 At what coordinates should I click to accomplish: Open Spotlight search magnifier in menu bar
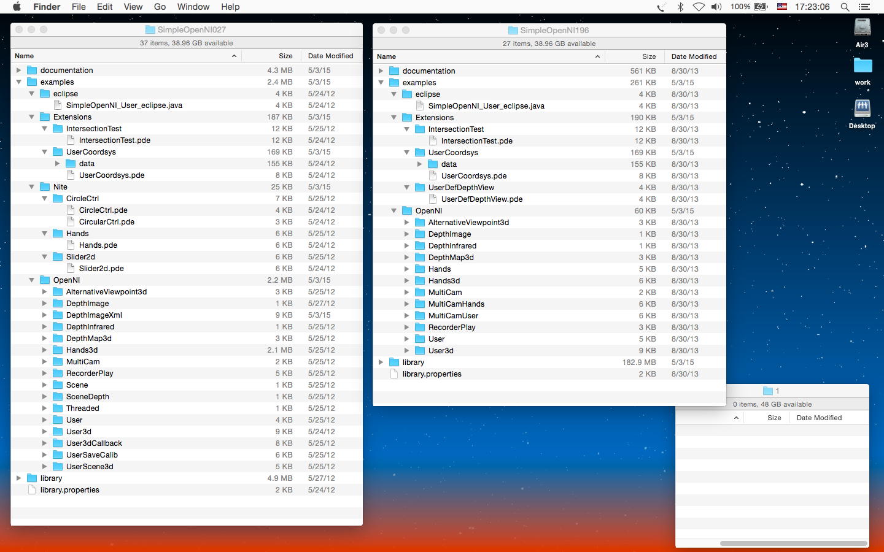click(845, 7)
